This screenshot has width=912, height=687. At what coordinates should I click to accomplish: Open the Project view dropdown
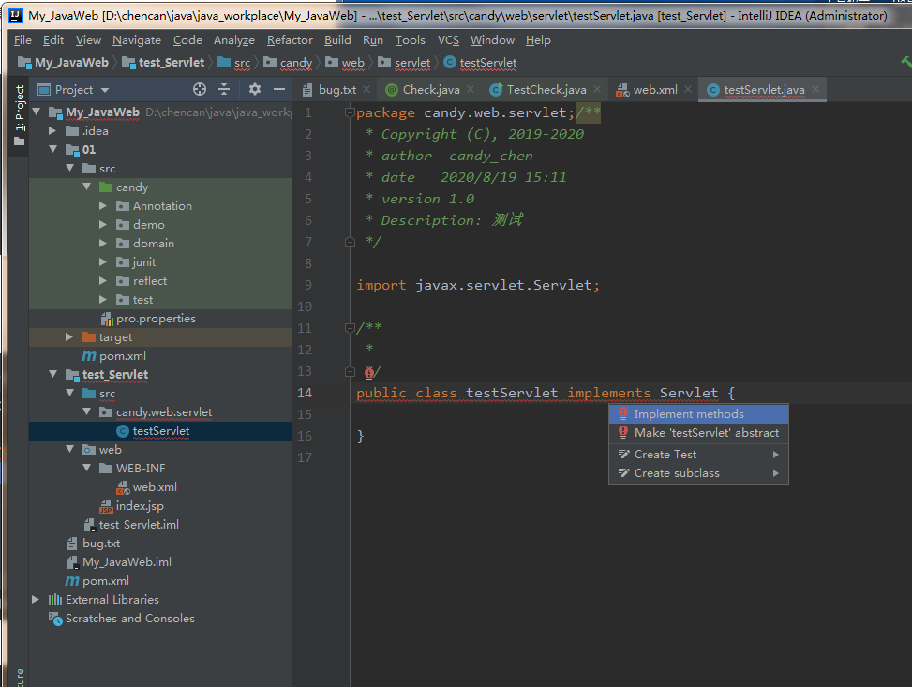point(105,90)
